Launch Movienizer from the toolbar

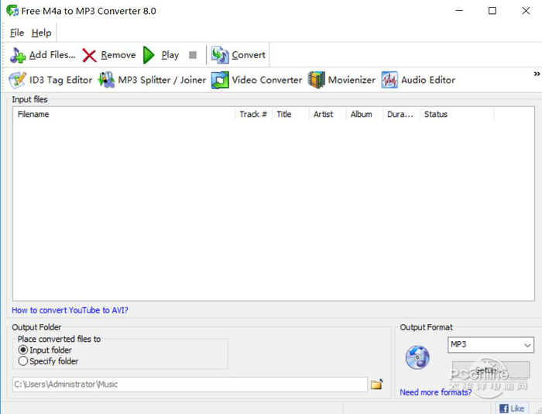[341, 80]
